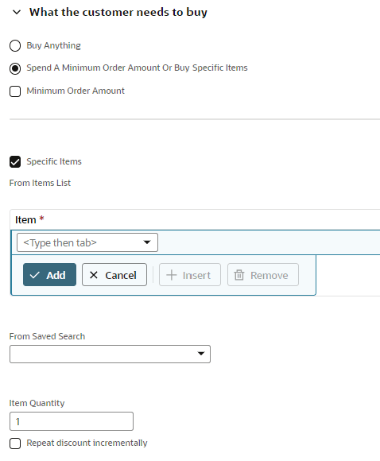The width and height of the screenshot is (380, 461).
Task: Open the From Saved Search dropdown
Action: click(x=110, y=354)
